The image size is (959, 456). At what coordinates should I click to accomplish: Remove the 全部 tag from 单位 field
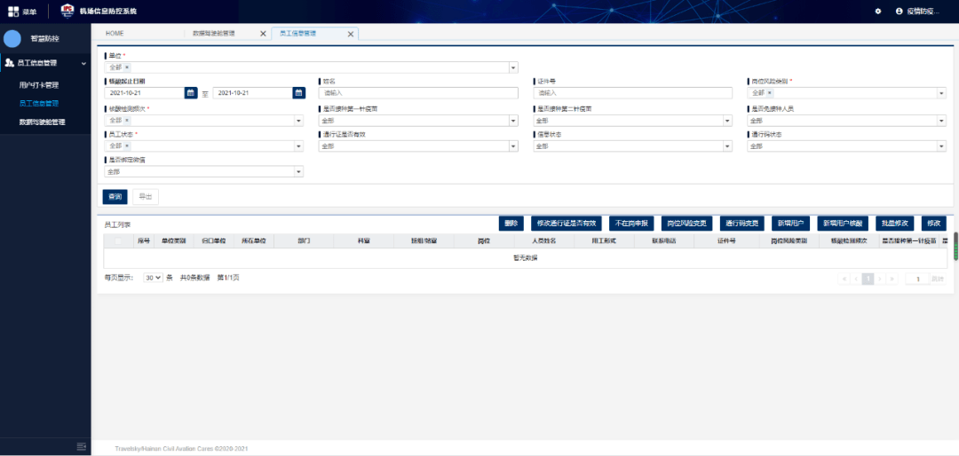tap(127, 67)
